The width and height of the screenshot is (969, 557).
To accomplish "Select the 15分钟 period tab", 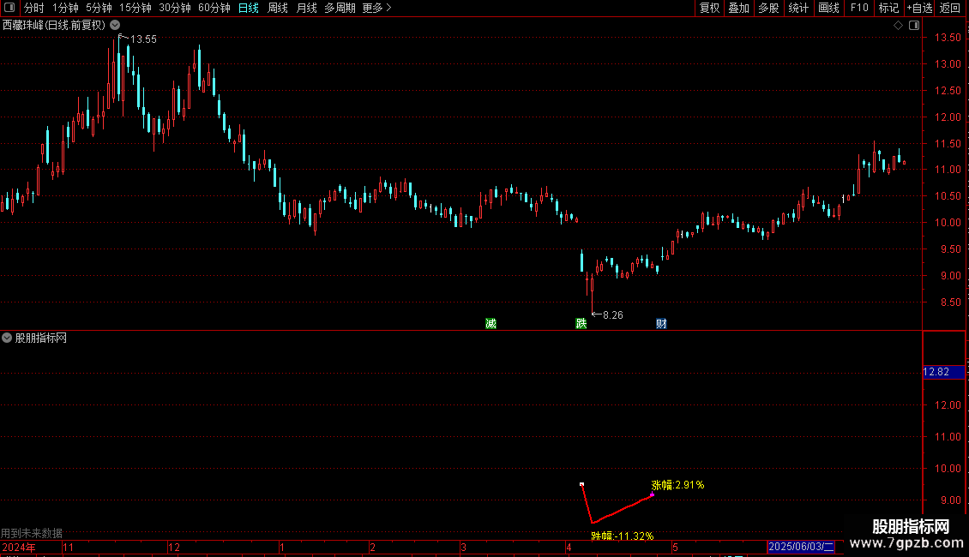I will (x=135, y=8).
